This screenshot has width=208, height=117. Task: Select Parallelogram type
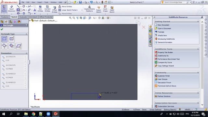[19, 46]
